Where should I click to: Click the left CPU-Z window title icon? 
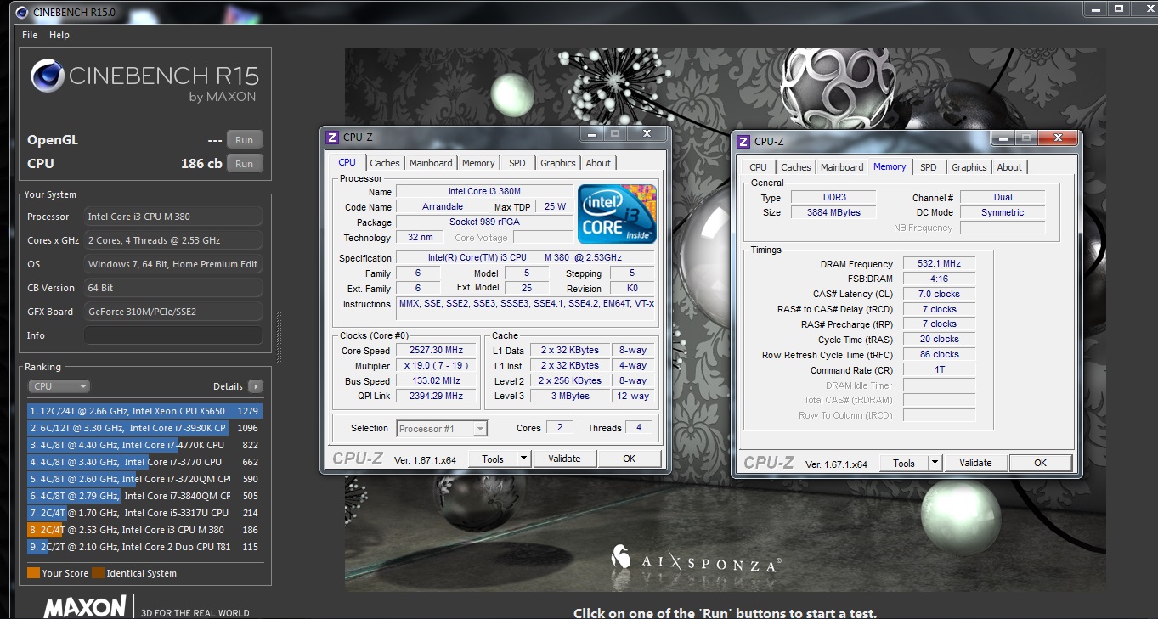(x=333, y=137)
